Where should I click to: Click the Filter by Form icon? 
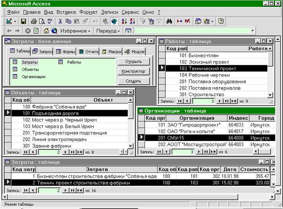tap(151, 21)
